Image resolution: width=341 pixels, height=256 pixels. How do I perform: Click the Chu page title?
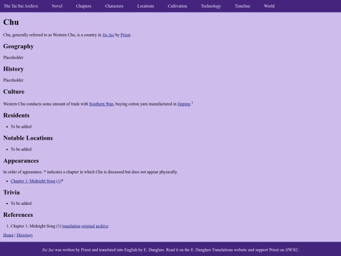[11, 22]
